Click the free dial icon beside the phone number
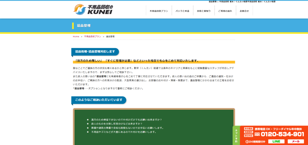 257,134
